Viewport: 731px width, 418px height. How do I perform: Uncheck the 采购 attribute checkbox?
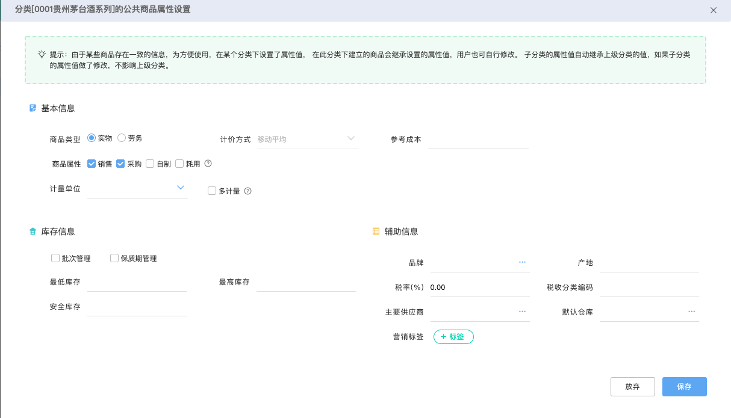point(120,164)
